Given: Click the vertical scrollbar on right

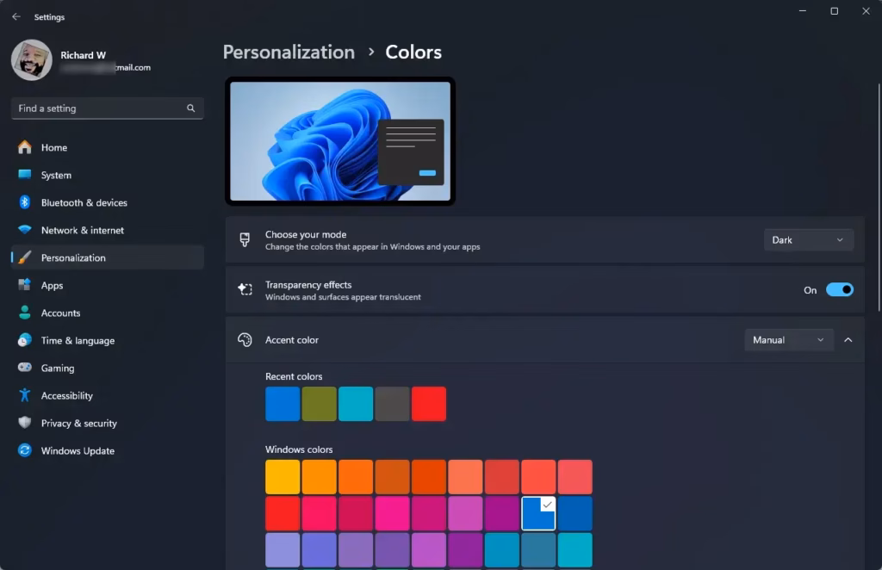Looking at the screenshot, I should pos(879,197).
